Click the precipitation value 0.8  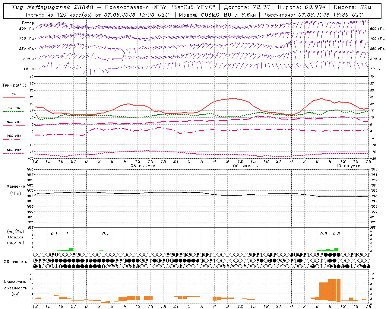(x=336, y=234)
